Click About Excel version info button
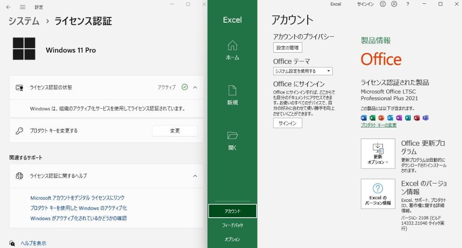This screenshot has width=462, height=248. point(378,194)
